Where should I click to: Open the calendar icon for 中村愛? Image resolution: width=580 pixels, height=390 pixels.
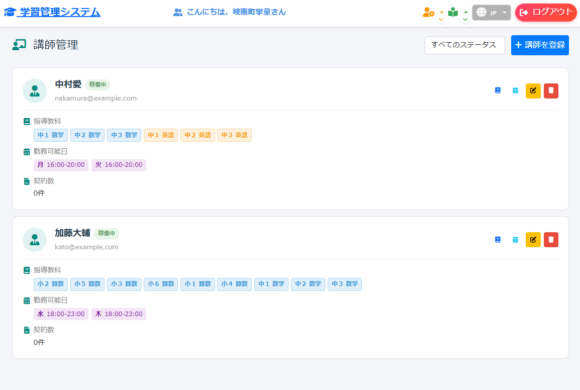click(515, 90)
